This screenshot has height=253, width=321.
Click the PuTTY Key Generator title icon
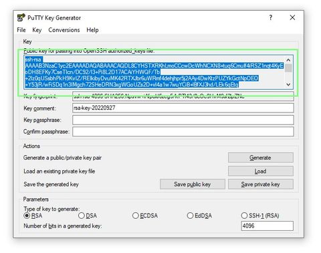21,17
